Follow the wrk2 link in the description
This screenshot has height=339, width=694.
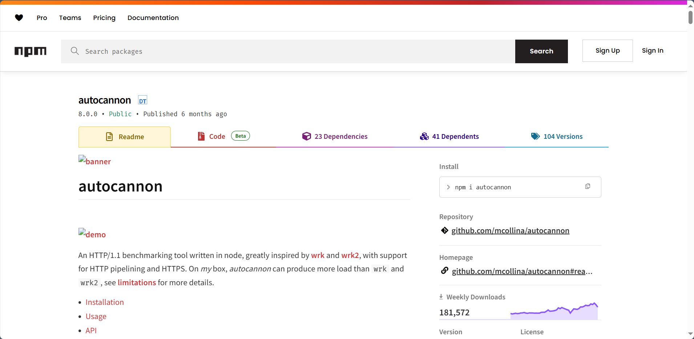click(350, 255)
